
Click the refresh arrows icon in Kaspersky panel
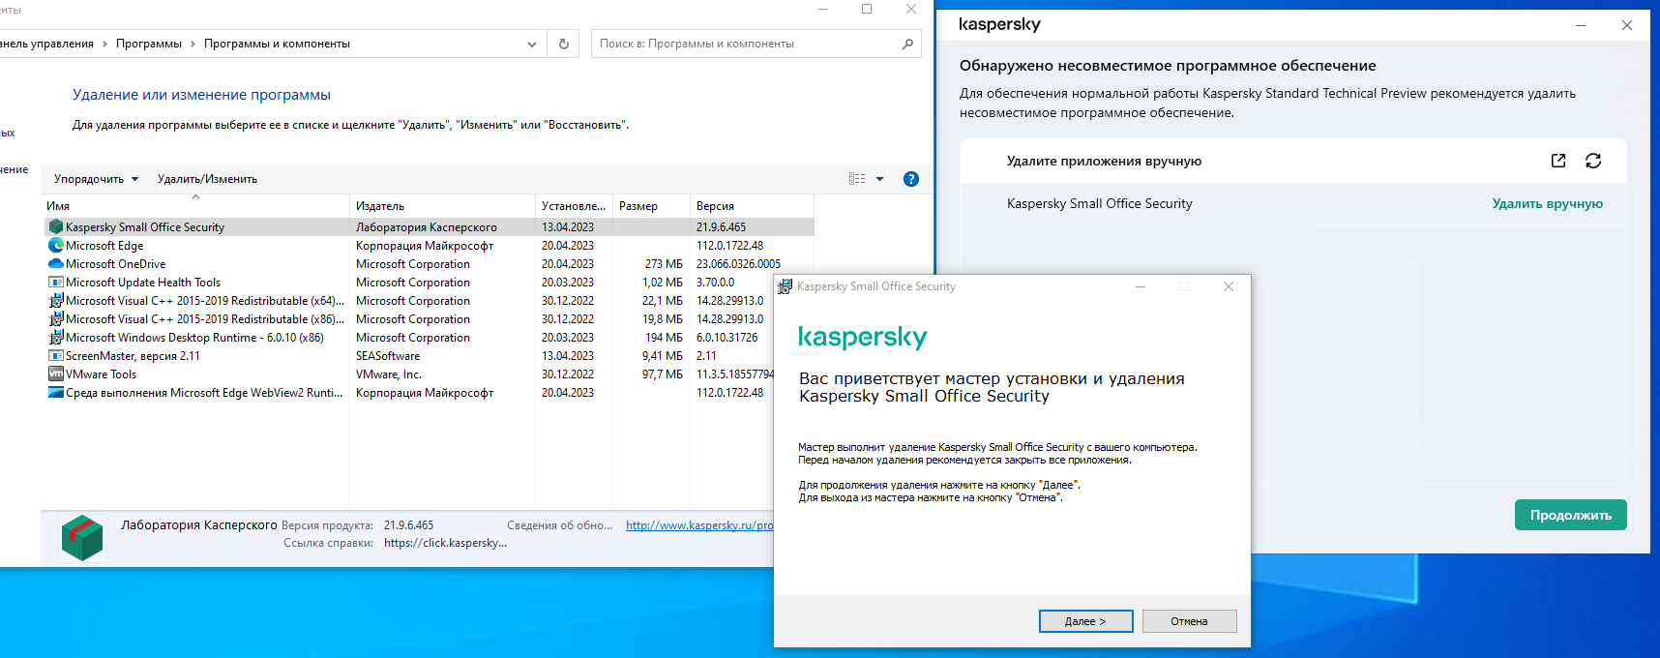[1593, 161]
